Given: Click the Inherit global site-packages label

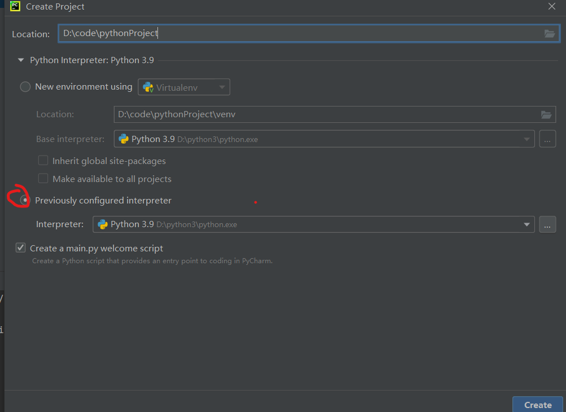Looking at the screenshot, I should click(109, 161).
